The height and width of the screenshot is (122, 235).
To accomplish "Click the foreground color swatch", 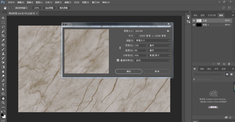I will (2, 115).
